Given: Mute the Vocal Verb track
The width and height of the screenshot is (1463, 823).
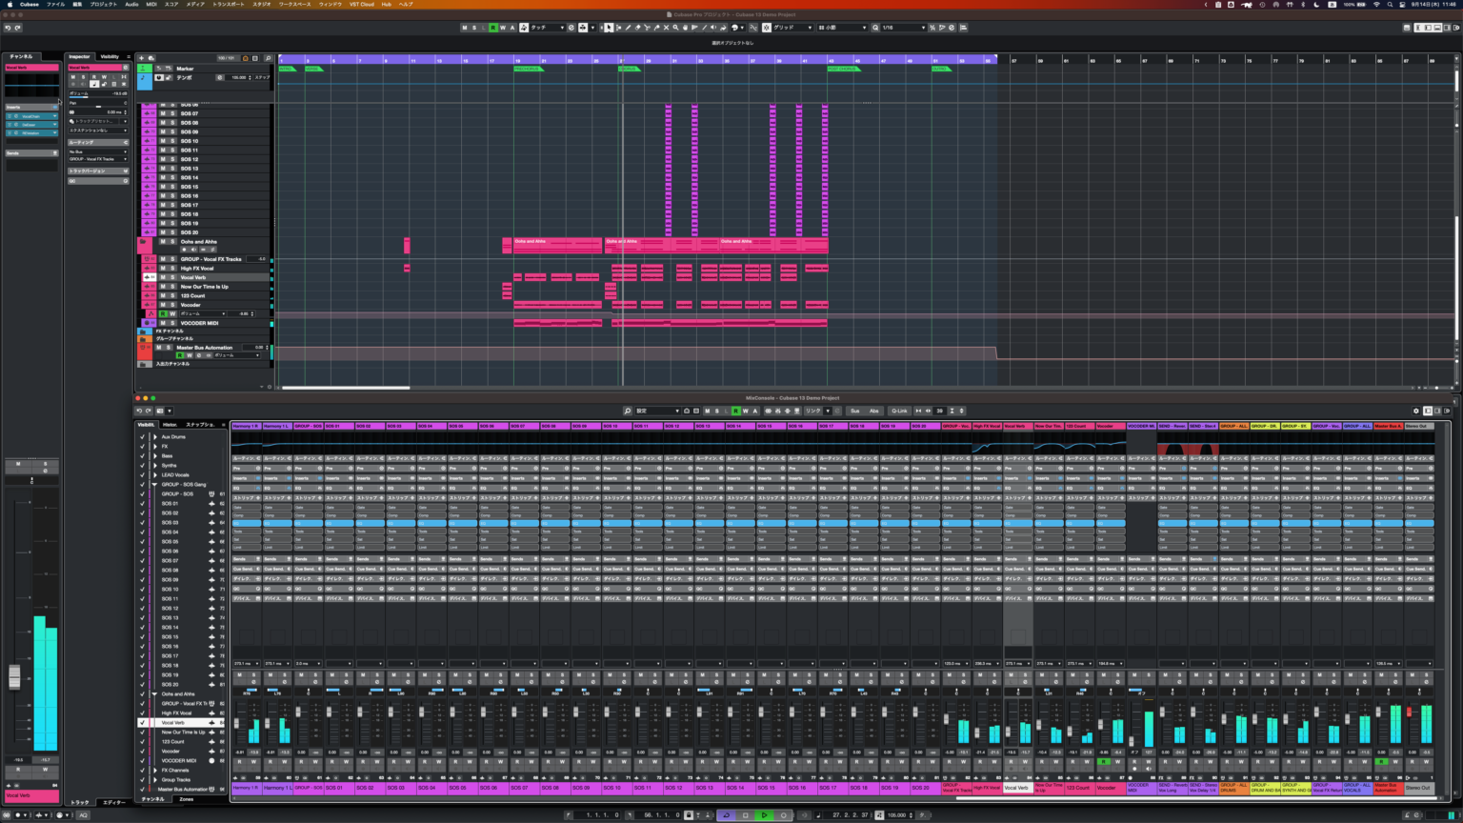Looking at the screenshot, I should click(162, 277).
